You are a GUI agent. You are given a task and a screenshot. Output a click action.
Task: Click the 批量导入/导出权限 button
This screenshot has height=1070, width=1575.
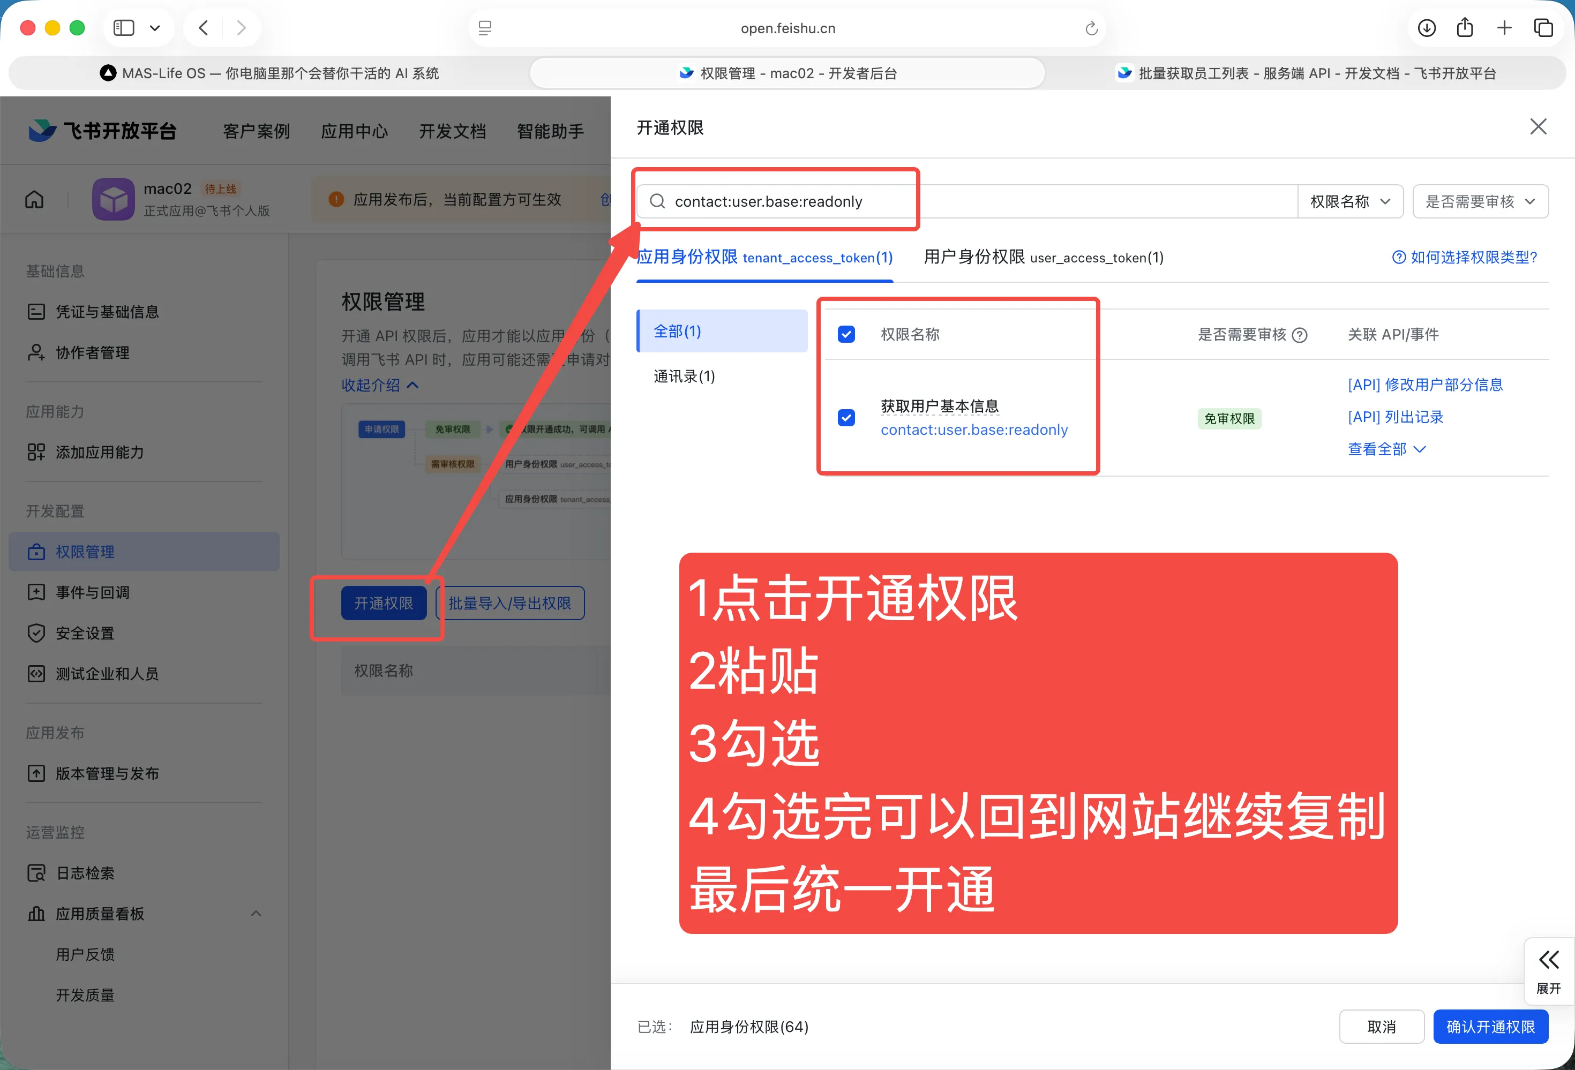(509, 603)
